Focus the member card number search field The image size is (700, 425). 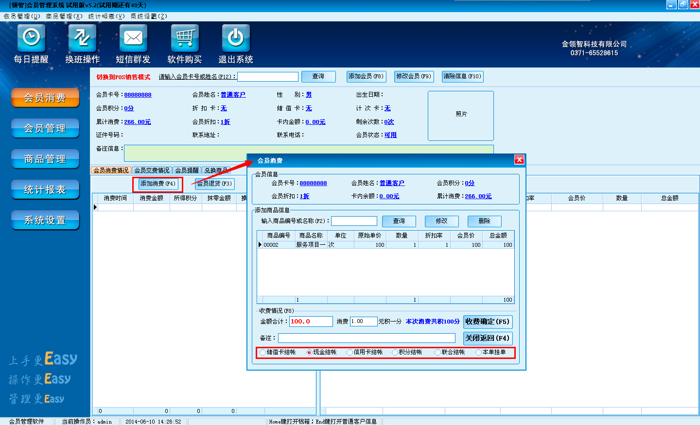(268, 77)
